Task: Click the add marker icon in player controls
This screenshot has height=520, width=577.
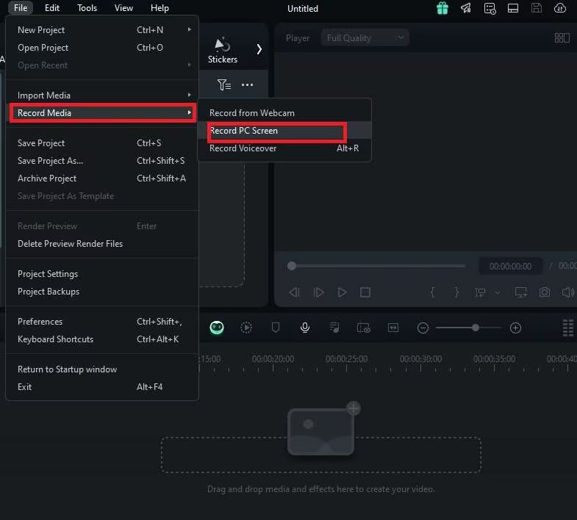Action: (x=480, y=292)
